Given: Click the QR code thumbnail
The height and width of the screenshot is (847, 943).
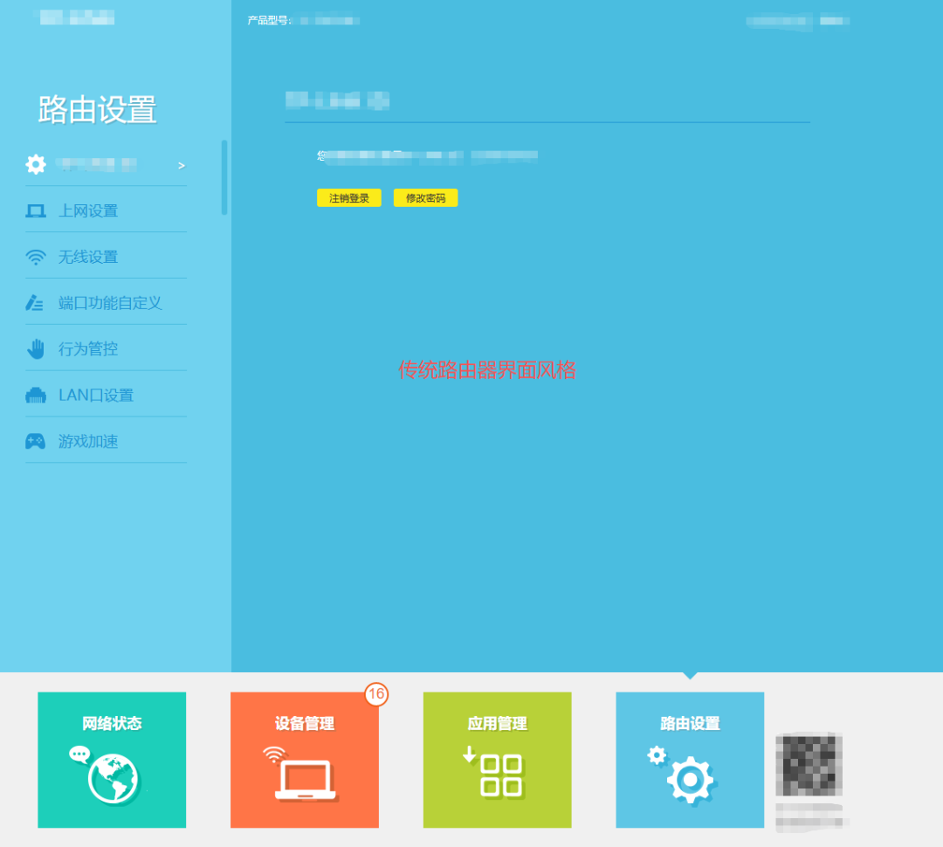Looking at the screenshot, I should coord(809,765).
